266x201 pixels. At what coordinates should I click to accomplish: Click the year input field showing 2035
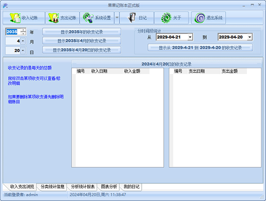(13, 32)
